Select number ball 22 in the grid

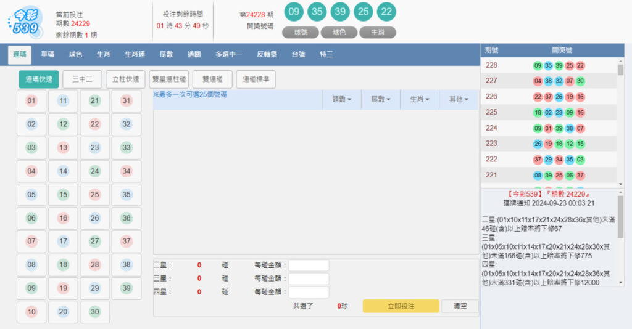pyautogui.click(x=94, y=124)
